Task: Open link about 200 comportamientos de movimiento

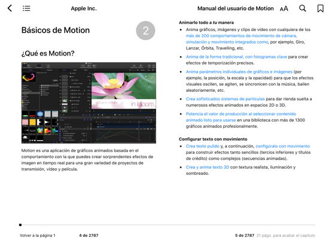Action: (242, 39)
